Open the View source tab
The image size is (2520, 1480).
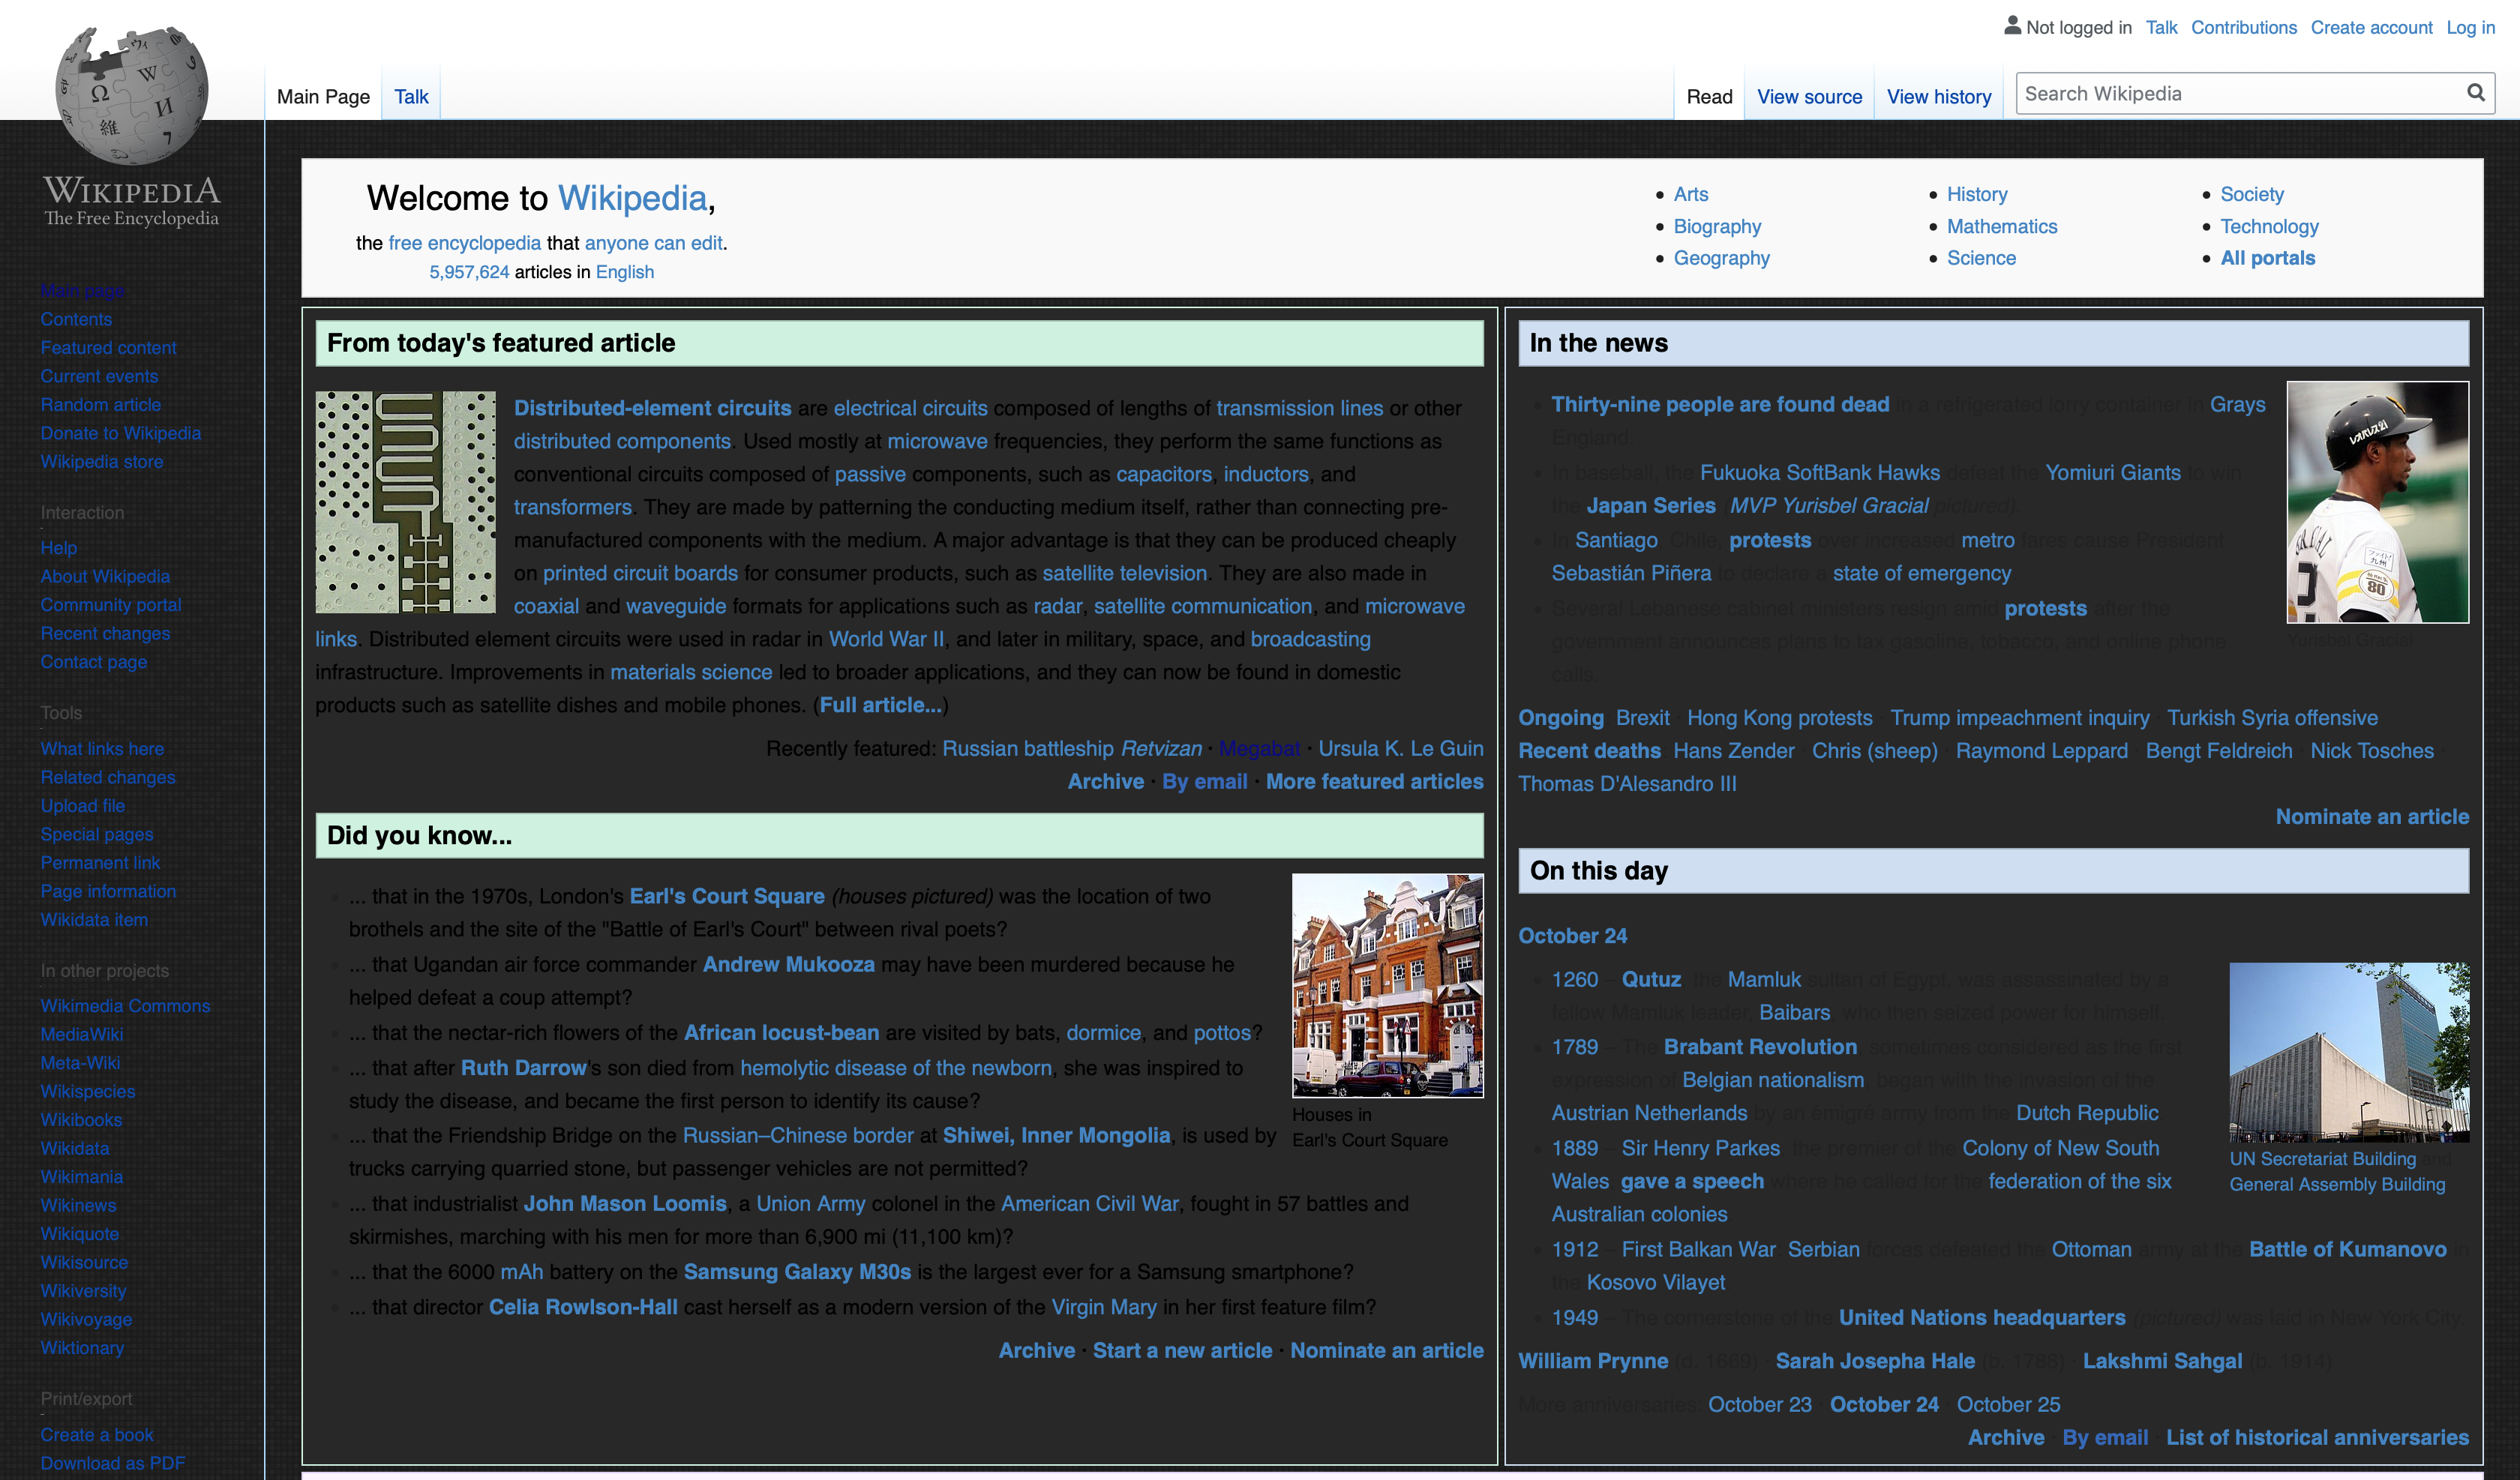point(1809,97)
